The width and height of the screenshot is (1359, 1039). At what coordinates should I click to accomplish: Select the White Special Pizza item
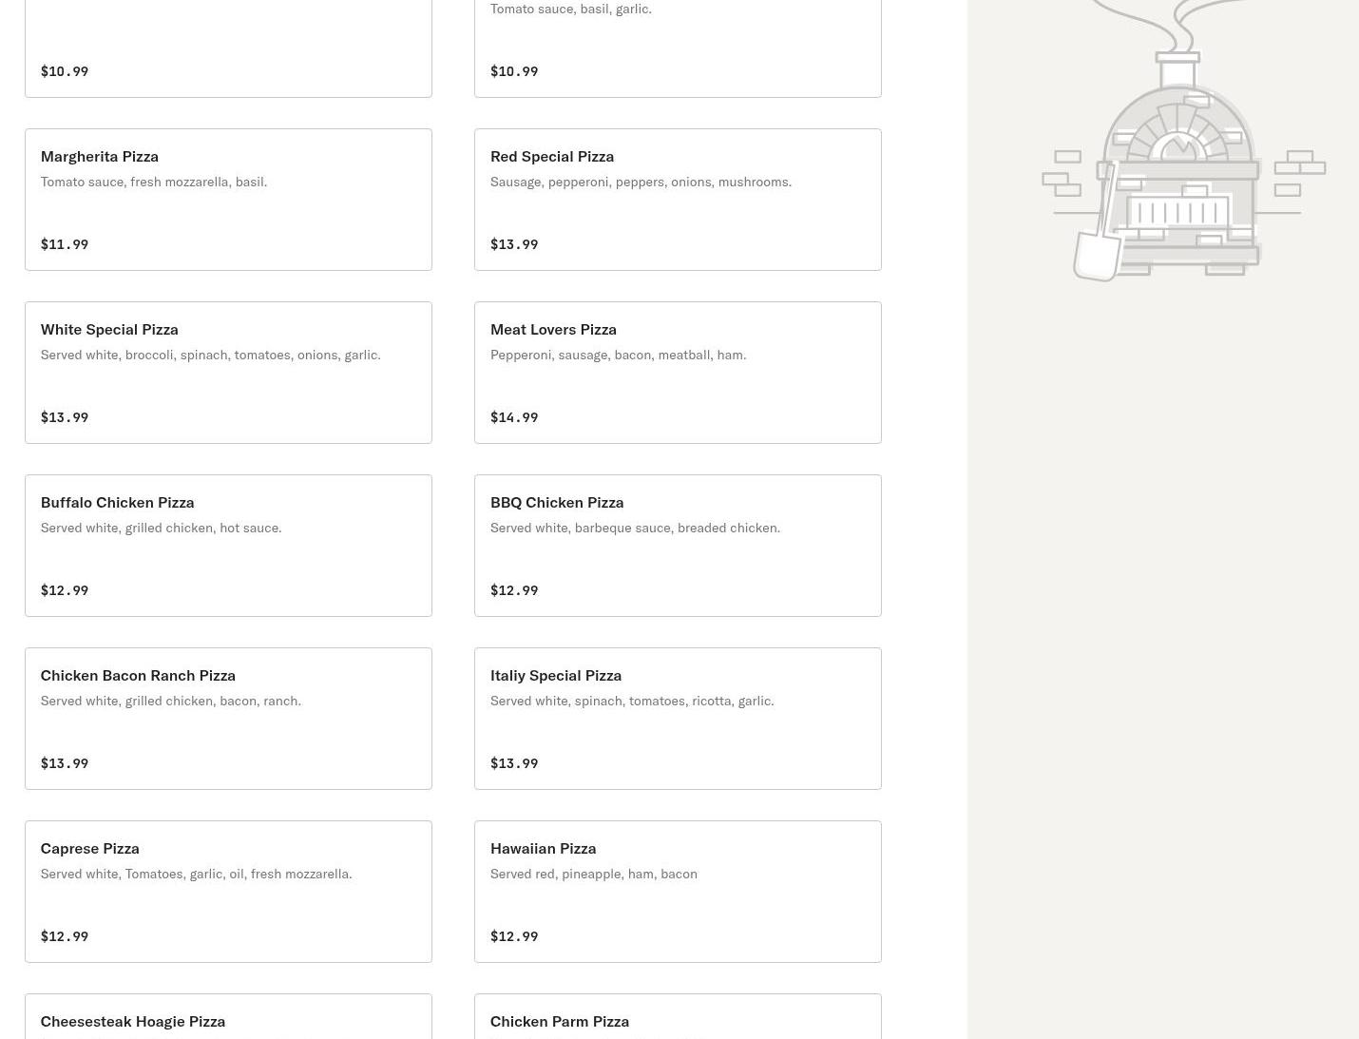pos(228,373)
